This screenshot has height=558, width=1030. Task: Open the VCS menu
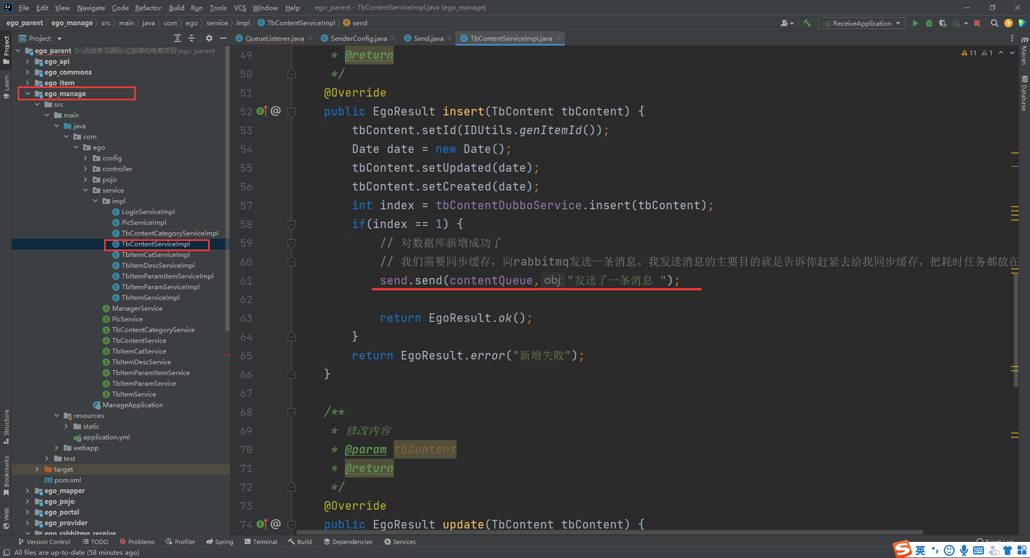point(240,8)
